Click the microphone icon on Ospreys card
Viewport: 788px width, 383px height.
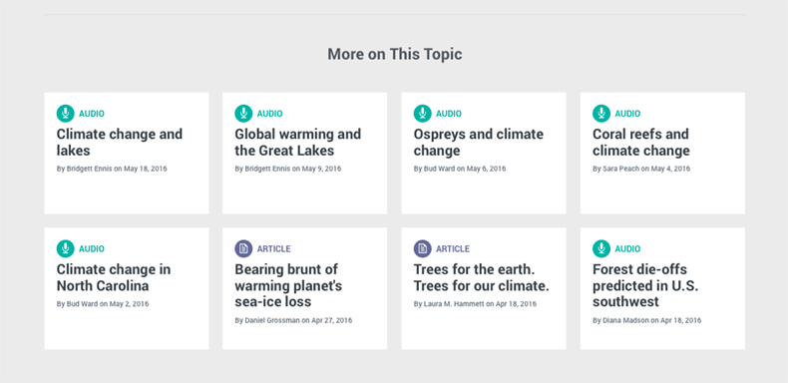(x=423, y=114)
